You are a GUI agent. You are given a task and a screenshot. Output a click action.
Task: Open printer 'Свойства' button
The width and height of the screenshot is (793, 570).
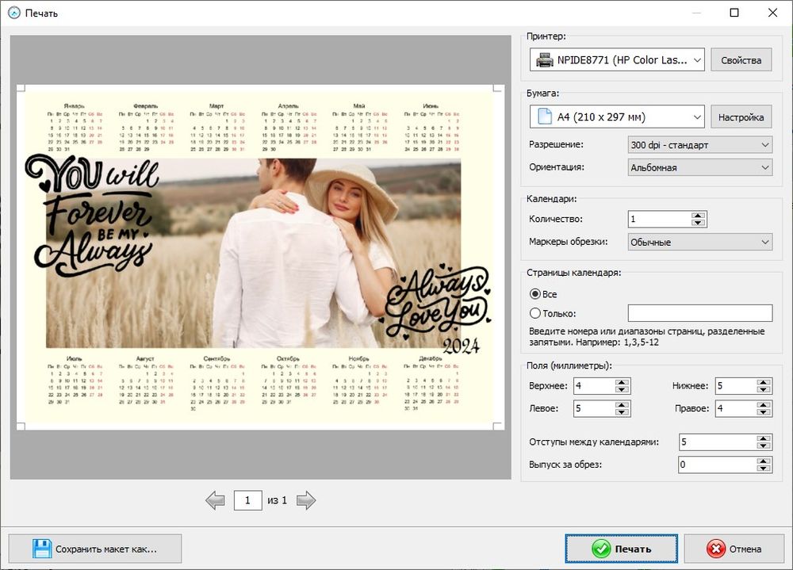coord(741,59)
